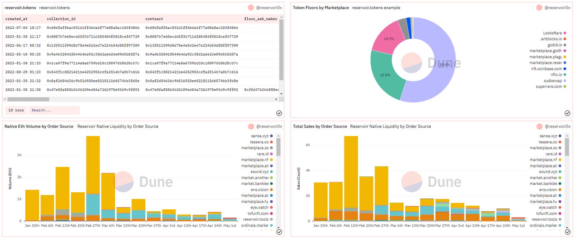Toggle superrare.com legend entry
Screen dimensions: 575x239
pyautogui.click(x=551, y=86)
